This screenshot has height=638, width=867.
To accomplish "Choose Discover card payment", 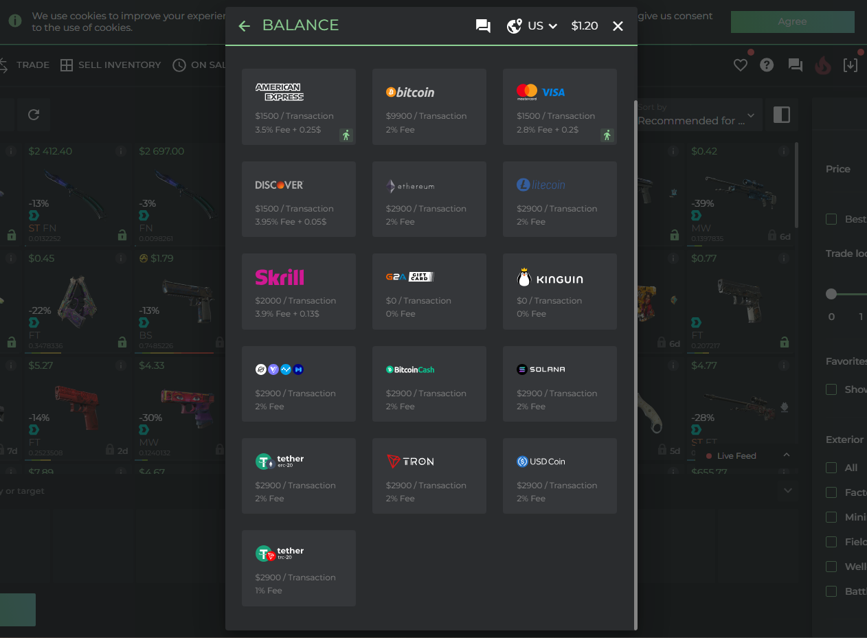I will pyautogui.click(x=299, y=199).
